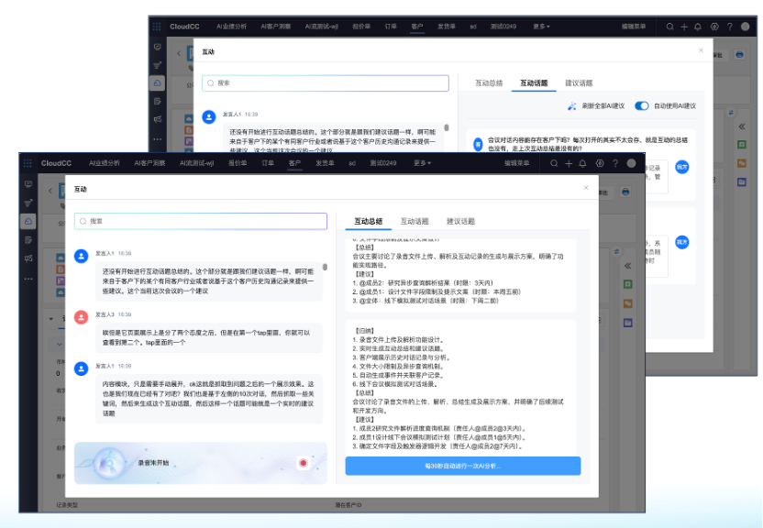Click the double-chevron collapse icon on right panel
The width and height of the screenshot is (763, 528).
click(627, 266)
